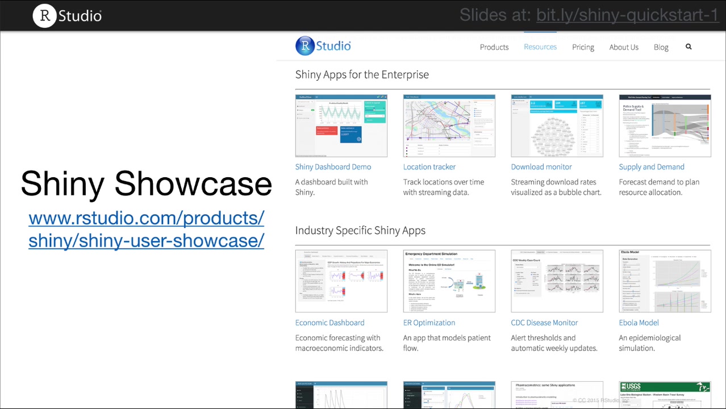Click the search magnifier icon in navigation
Viewport: 726px width, 409px height.
(689, 47)
